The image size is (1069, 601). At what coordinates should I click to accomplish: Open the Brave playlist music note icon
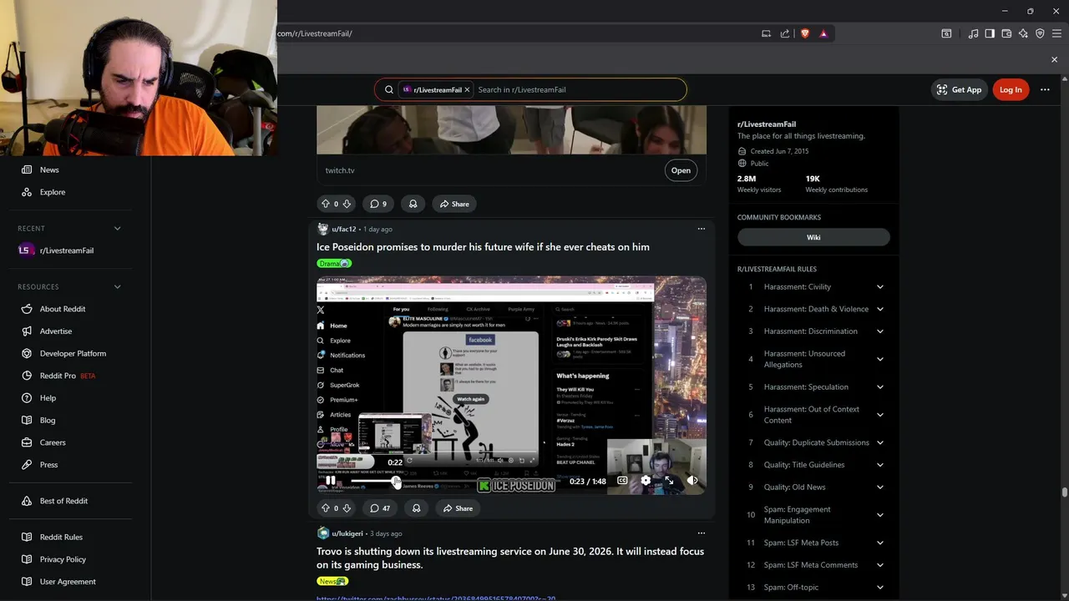973,33
